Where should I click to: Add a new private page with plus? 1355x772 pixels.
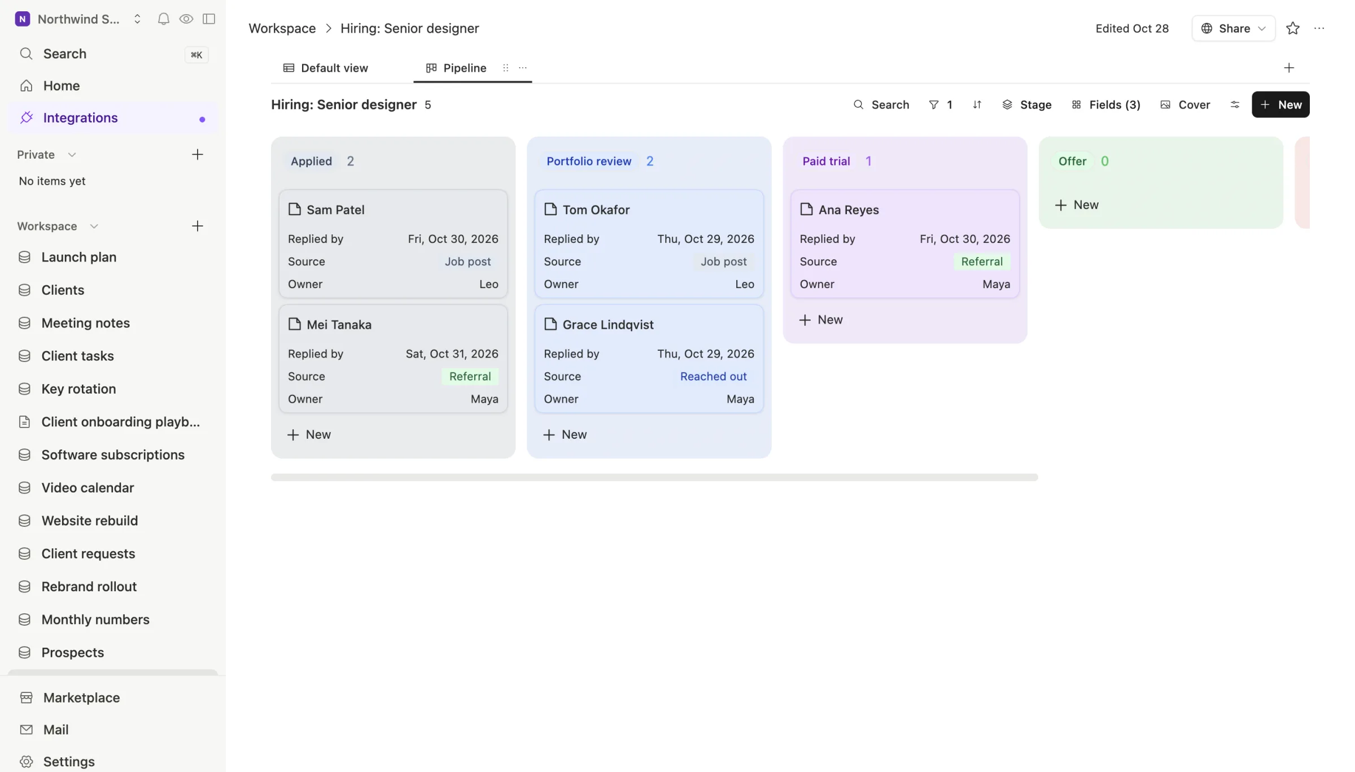[x=197, y=155]
